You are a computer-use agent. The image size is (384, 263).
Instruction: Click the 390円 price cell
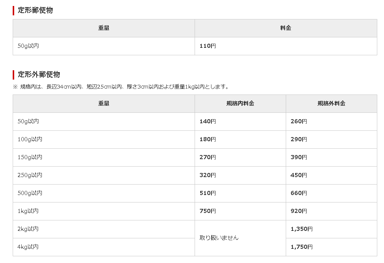331,157
